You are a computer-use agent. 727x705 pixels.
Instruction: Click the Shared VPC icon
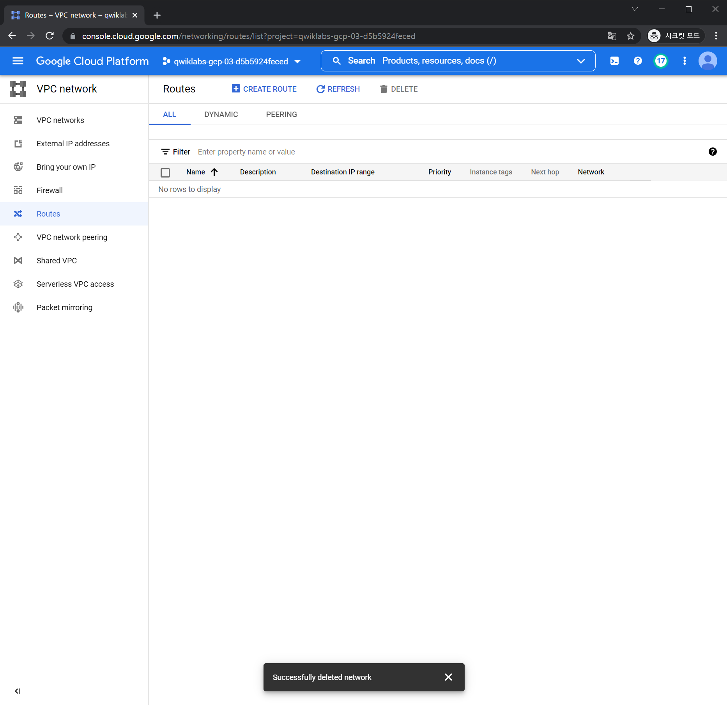point(18,261)
